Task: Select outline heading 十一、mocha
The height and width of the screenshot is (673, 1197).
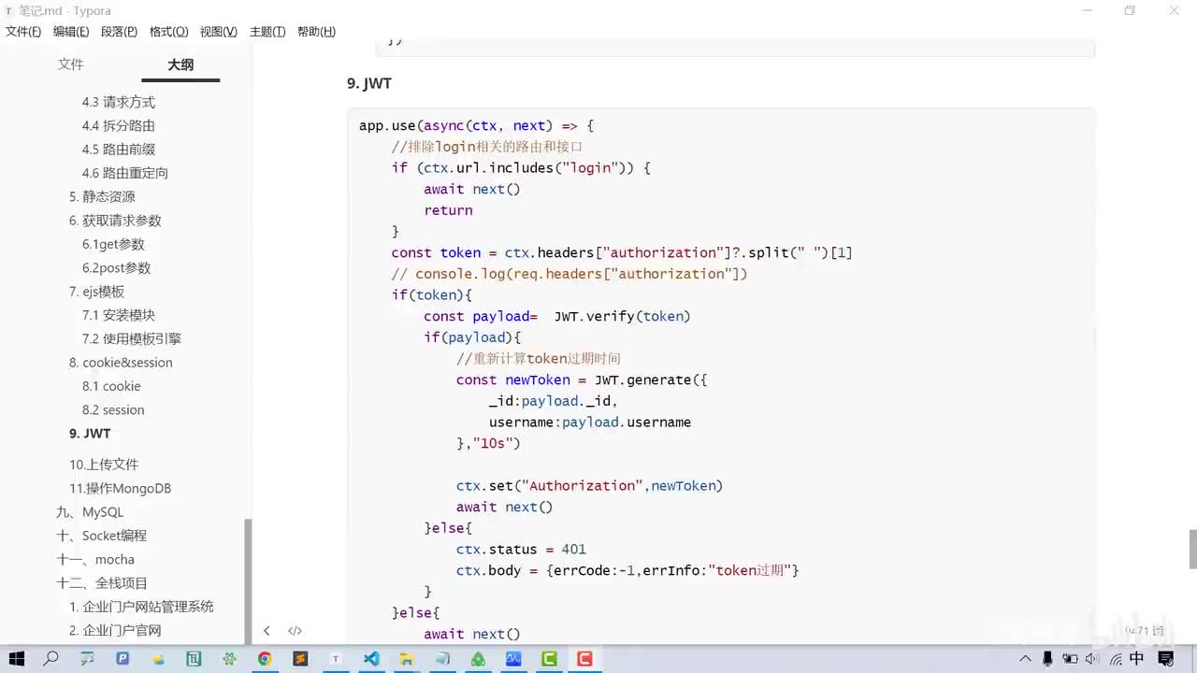Action: click(95, 560)
